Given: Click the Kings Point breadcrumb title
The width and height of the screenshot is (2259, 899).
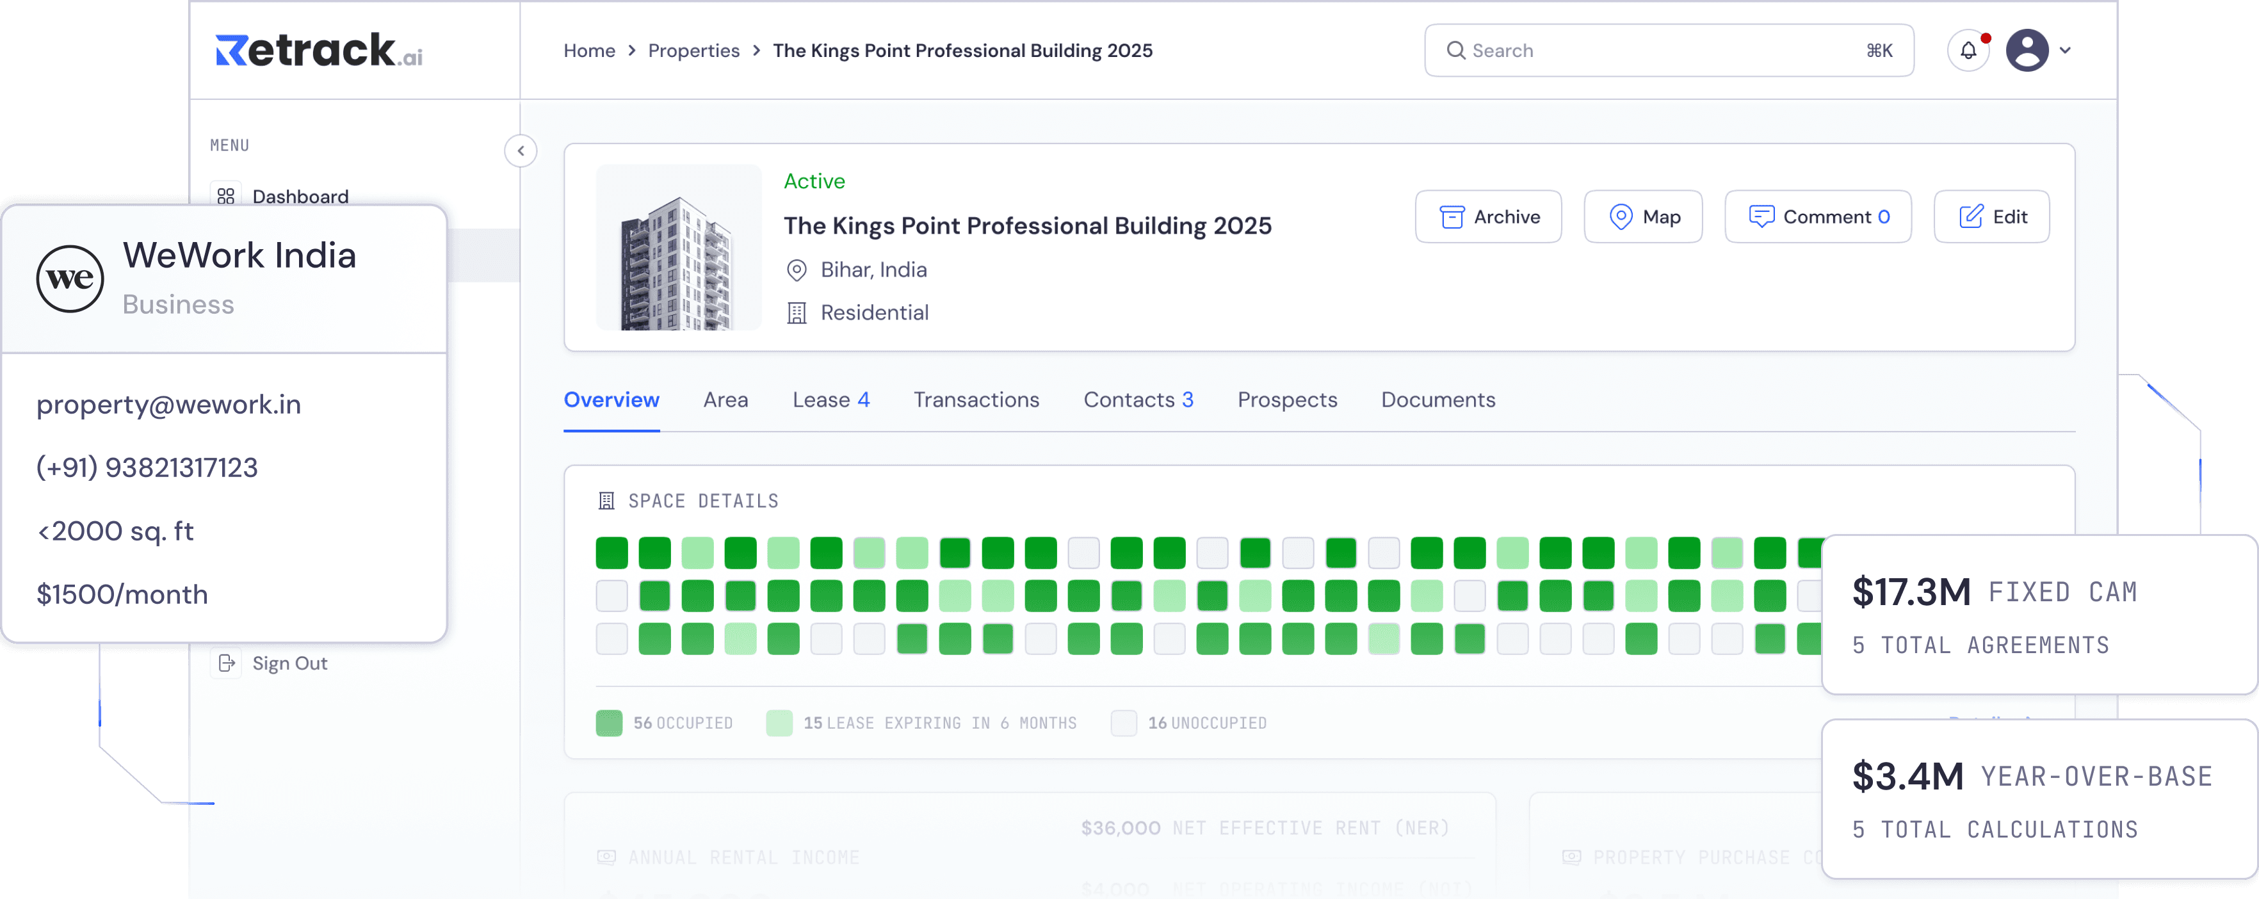Looking at the screenshot, I should coord(962,51).
